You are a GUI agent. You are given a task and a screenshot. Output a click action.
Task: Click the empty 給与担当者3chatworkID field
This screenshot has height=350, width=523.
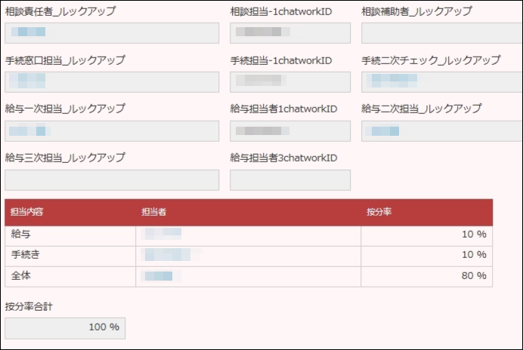click(x=290, y=180)
